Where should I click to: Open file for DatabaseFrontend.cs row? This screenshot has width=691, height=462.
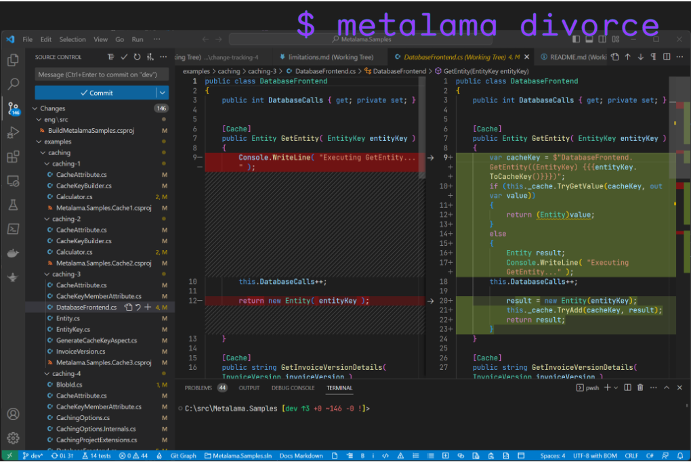tap(128, 308)
